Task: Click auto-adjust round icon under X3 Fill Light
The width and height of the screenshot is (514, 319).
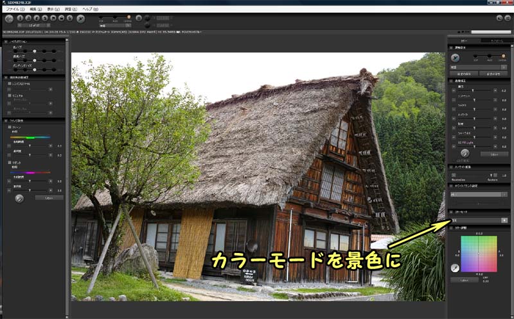Action: coord(465,153)
